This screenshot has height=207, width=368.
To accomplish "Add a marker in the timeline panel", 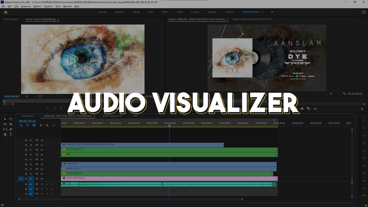I will [41, 126].
